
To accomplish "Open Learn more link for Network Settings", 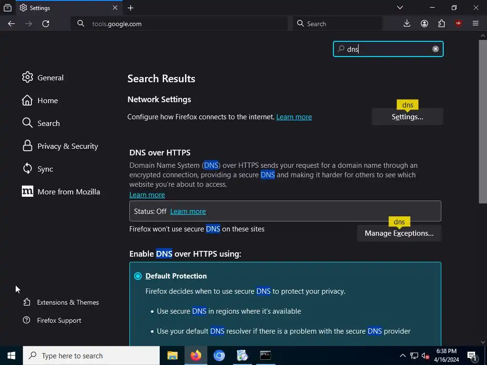I will click(294, 117).
